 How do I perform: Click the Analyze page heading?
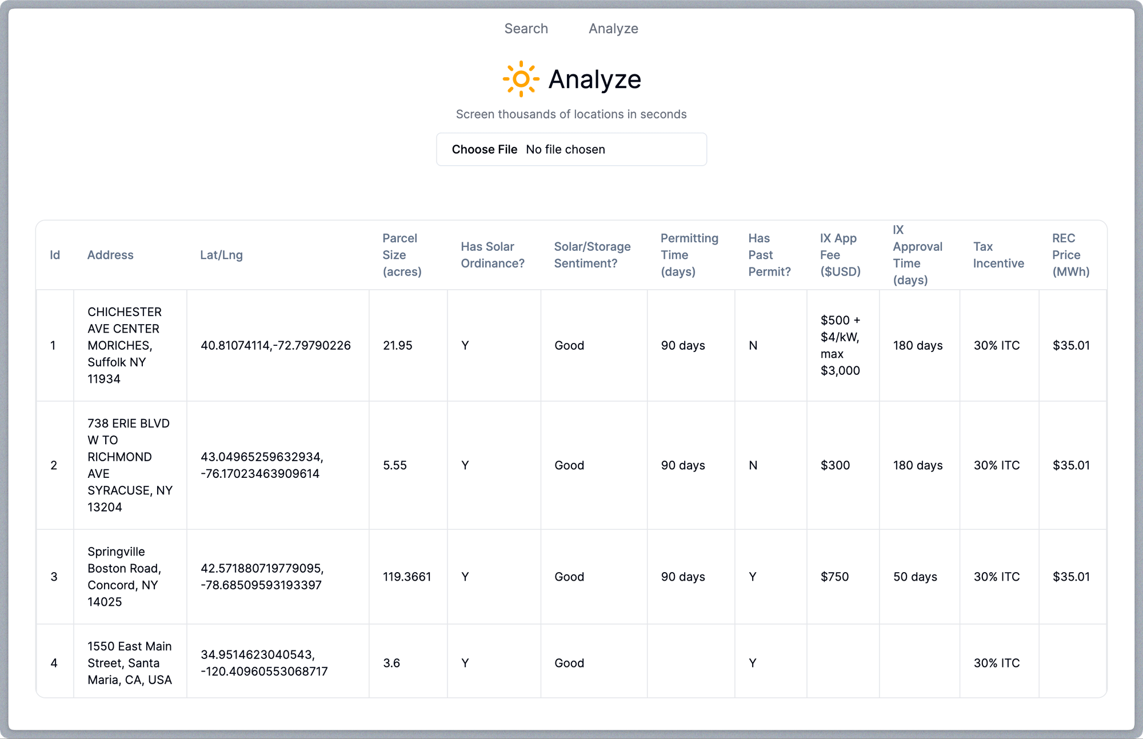[594, 79]
